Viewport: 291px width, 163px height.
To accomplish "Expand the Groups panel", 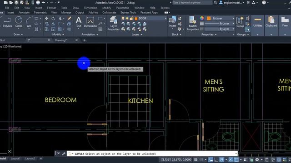I will 243,34.
